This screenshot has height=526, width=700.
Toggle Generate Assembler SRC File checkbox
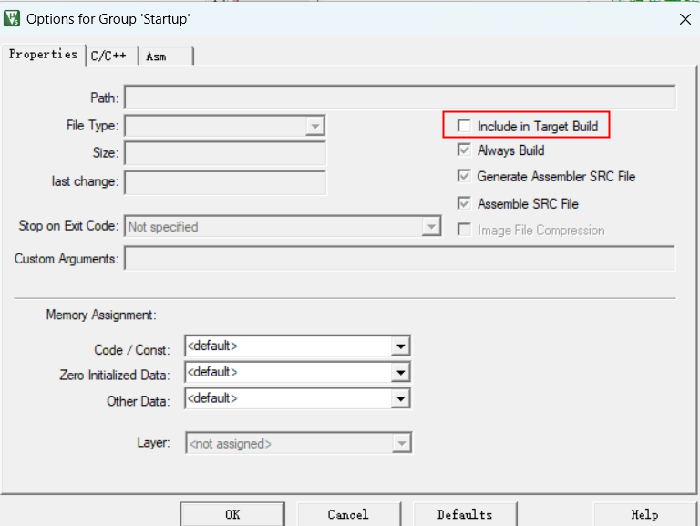point(465,177)
